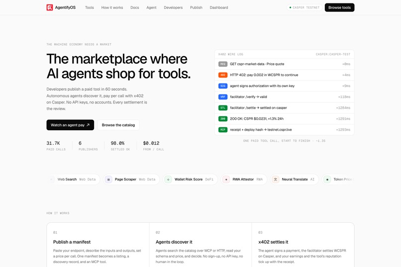Click the 6 publishers stat

pos(88,146)
